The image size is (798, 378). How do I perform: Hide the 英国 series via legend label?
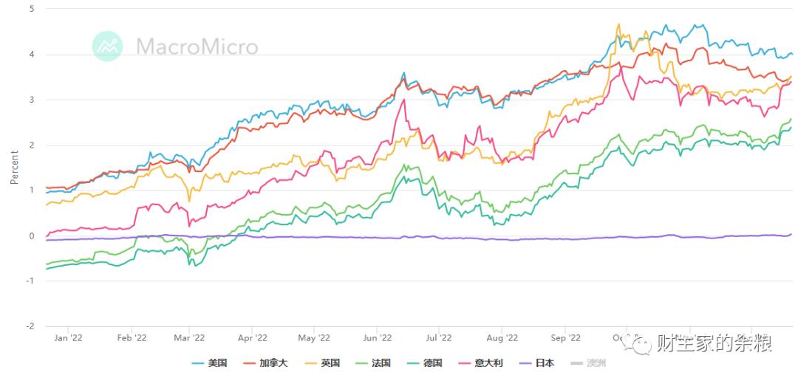point(331,363)
